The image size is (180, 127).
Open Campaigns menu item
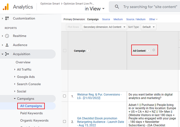26,99
